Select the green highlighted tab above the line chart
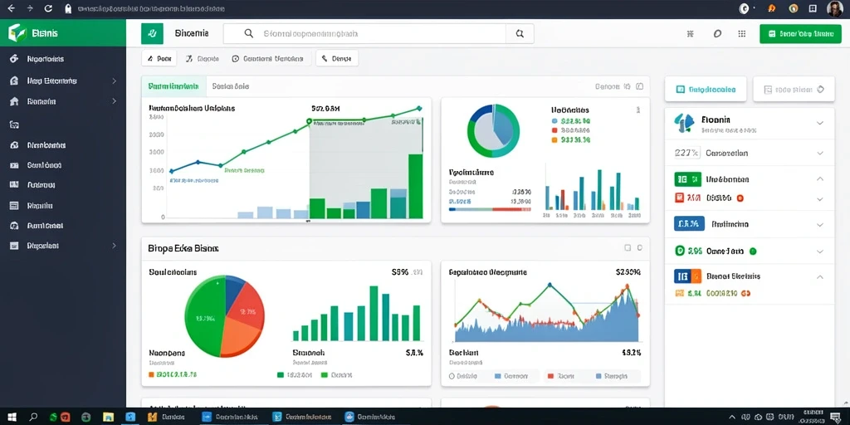The height and width of the screenshot is (425, 850). point(173,86)
